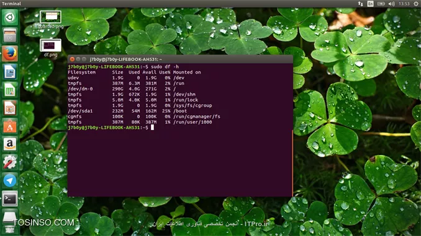This screenshot has width=421, height=236.
Task: Click the '25%' usage value
Action: coord(166,111)
